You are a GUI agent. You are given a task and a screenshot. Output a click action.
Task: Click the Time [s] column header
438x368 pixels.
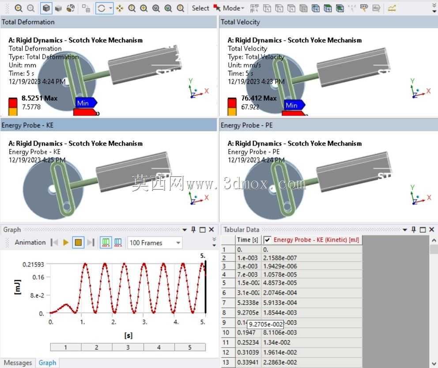[x=248, y=240]
